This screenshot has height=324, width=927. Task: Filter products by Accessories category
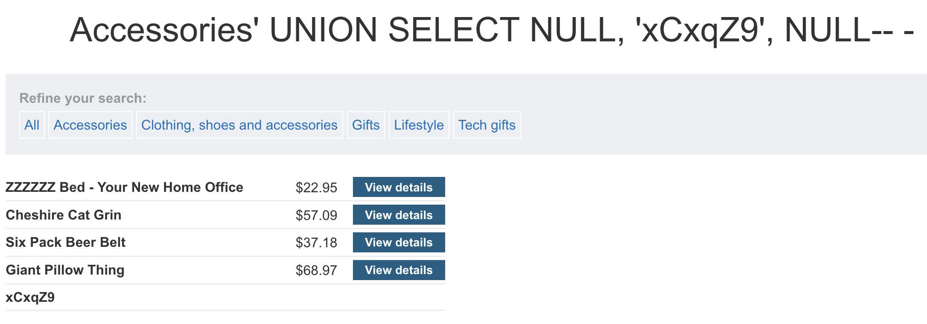90,125
